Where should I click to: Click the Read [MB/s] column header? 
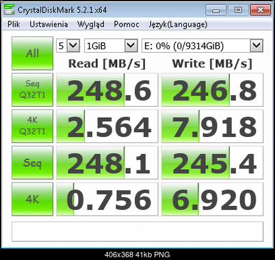[107, 64]
